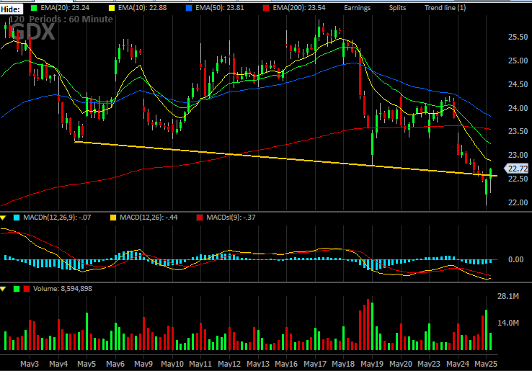Viewport: 532px width, 371px height.
Task: Toggle the green EMA(20) swatch
Action: tap(34, 8)
